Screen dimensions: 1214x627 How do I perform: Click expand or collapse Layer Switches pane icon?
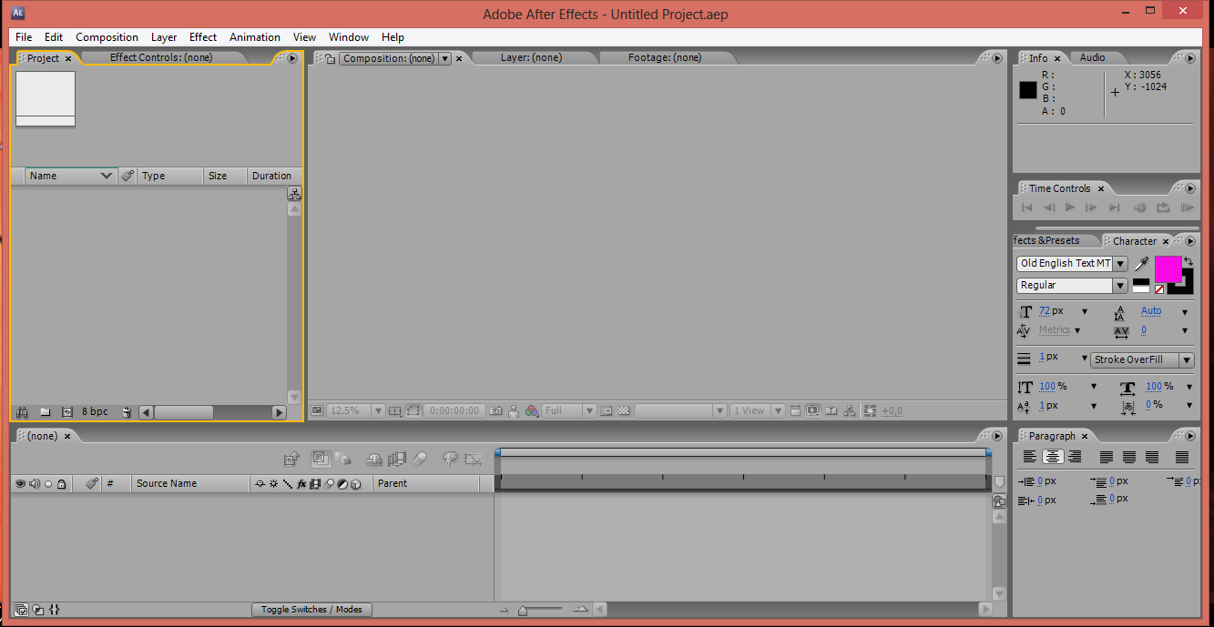20,610
